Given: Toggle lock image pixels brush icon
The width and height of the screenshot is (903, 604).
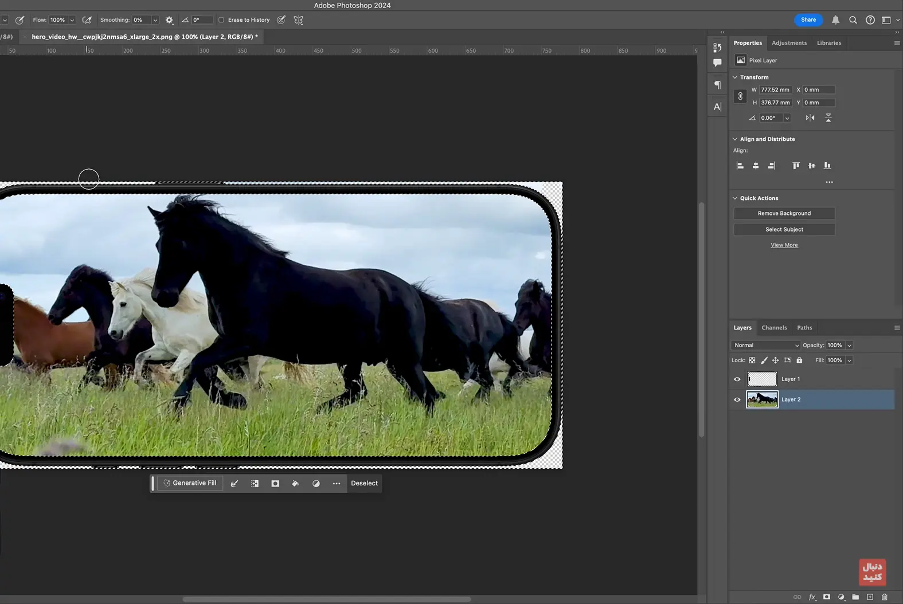Looking at the screenshot, I should click(764, 360).
